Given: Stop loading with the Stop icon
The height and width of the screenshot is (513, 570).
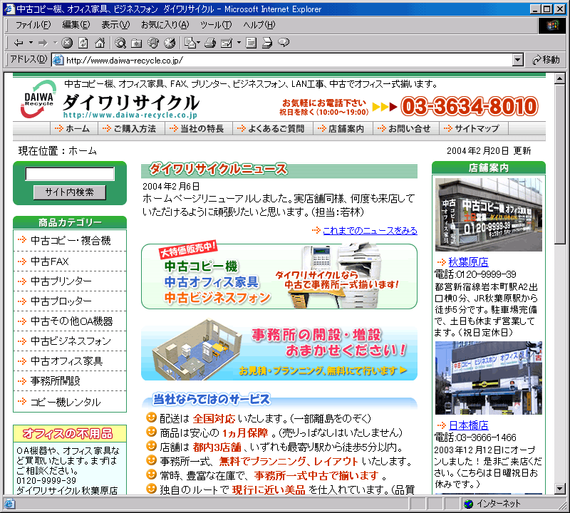Looking at the screenshot, I should point(67,43).
